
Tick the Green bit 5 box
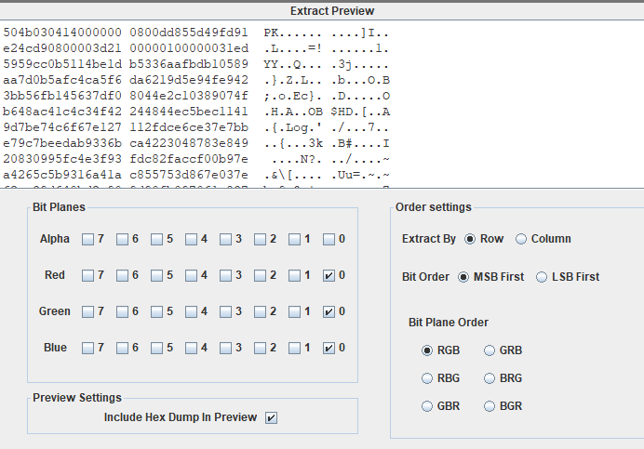pos(156,312)
